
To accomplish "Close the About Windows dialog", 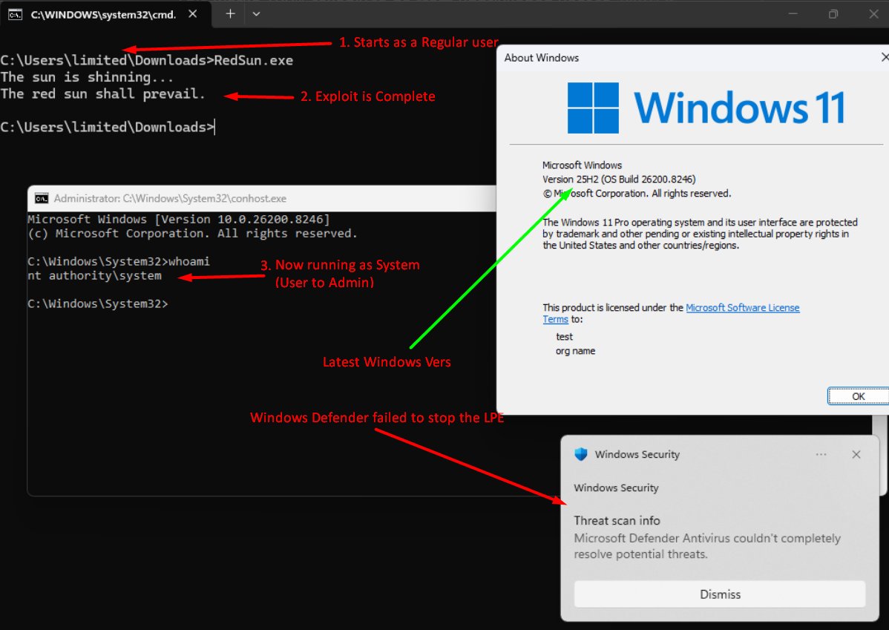I will 885,57.
